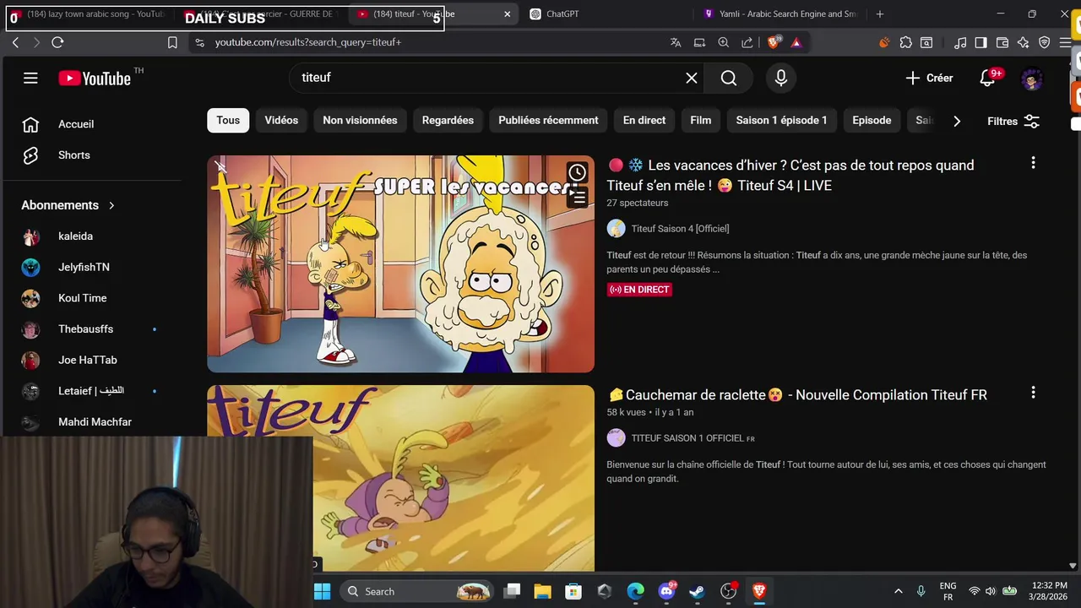Reload the page in browser
The image size is (1081, 608).
57,42
